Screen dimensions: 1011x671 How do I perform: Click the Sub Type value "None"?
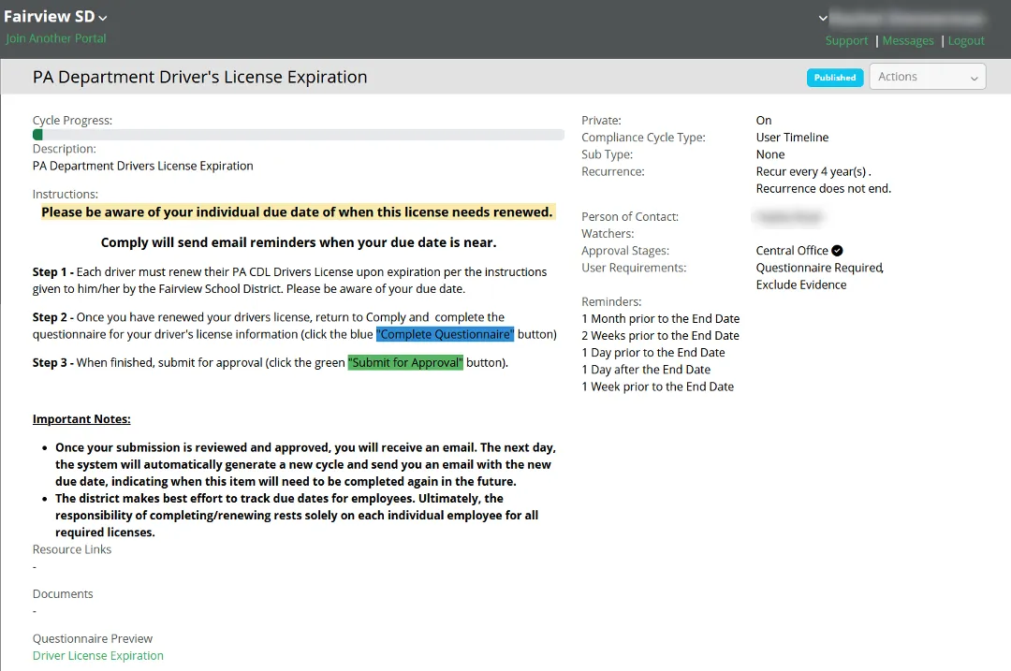click(x=769, y=154)
